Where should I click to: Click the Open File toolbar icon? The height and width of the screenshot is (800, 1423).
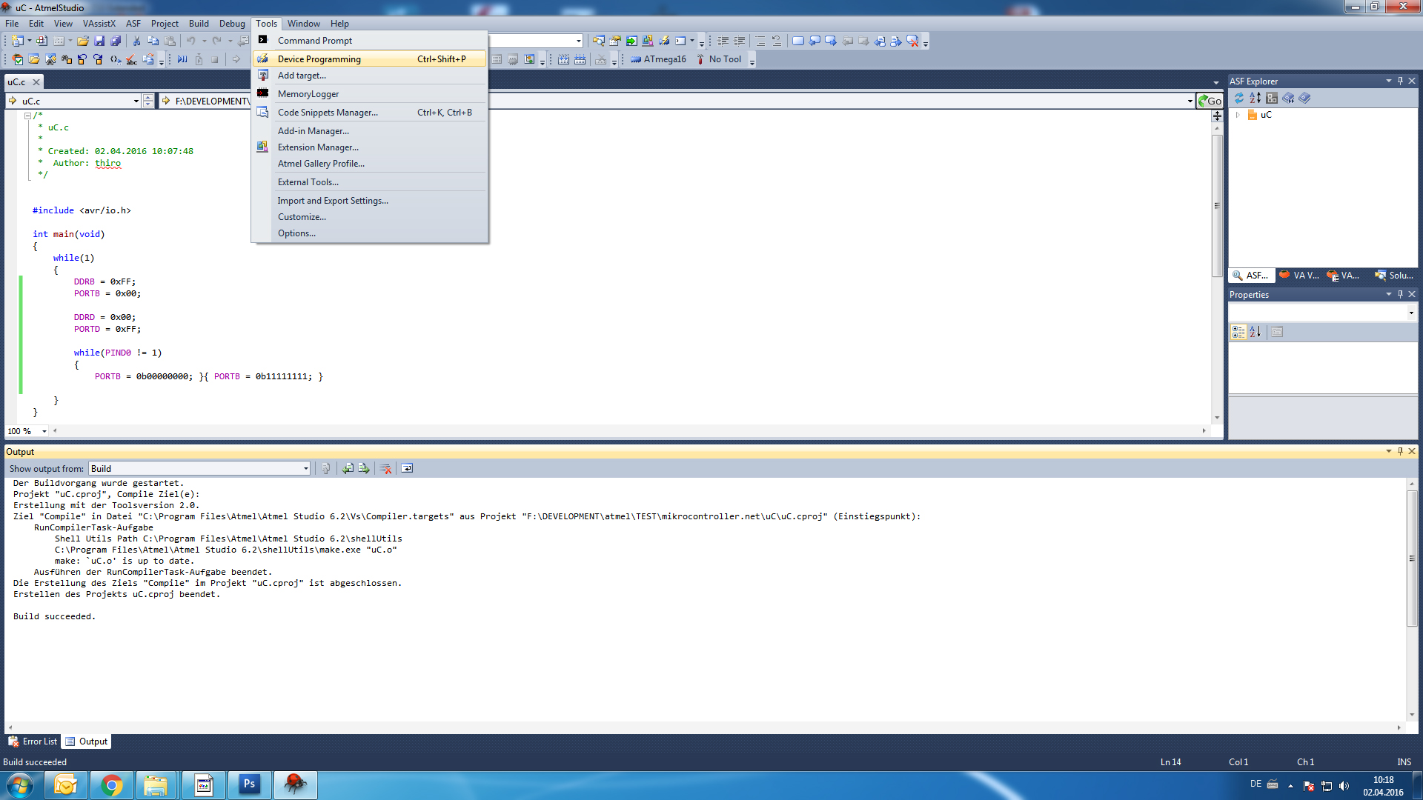point(83,41)
